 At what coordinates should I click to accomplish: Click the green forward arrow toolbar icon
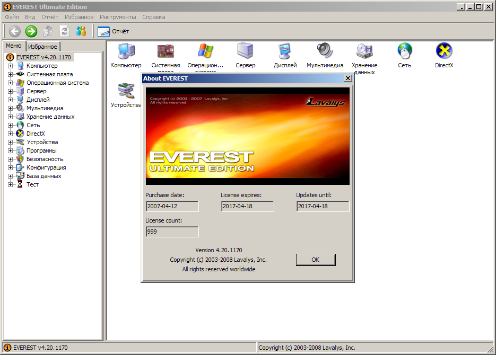[x=31, y=31]
